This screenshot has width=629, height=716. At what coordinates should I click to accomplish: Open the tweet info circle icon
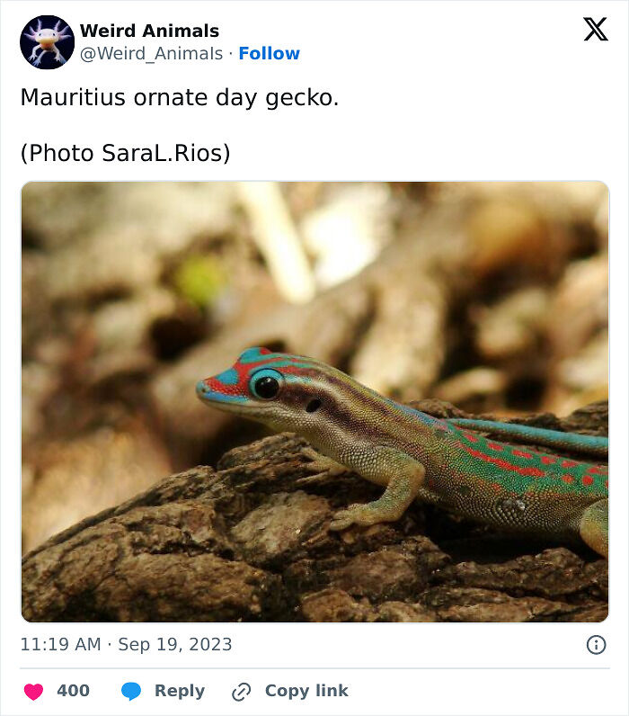pos(596,645)
